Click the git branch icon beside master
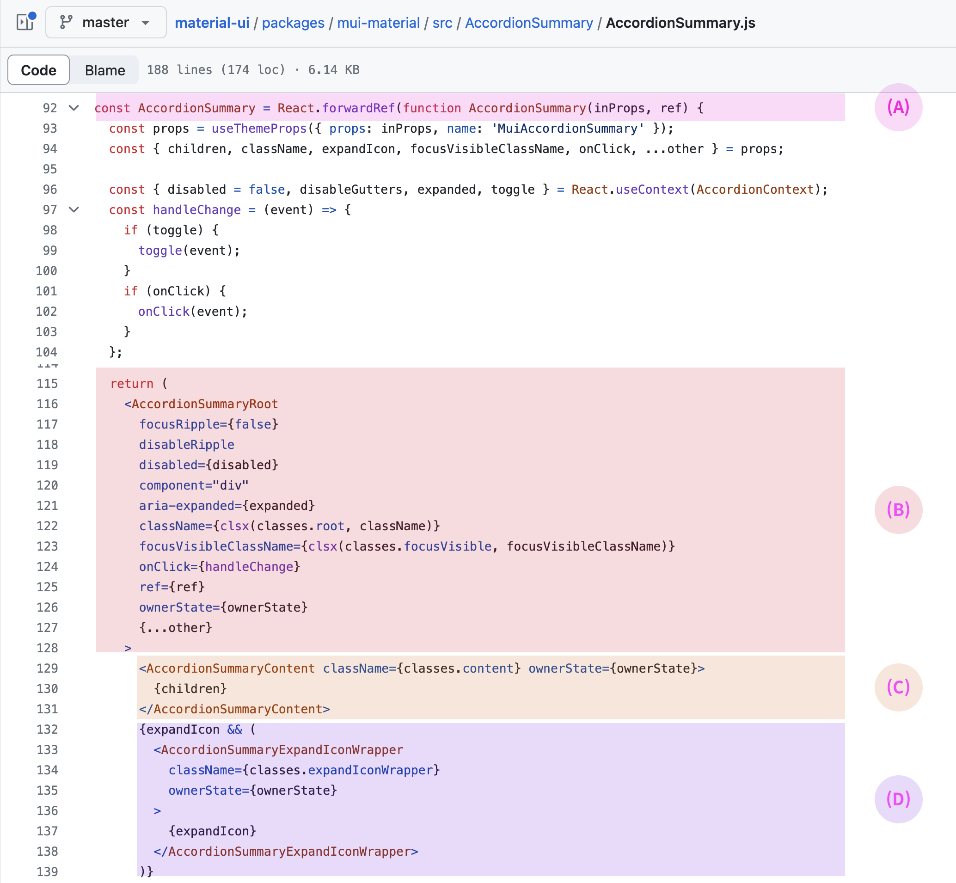 (66, 22)
